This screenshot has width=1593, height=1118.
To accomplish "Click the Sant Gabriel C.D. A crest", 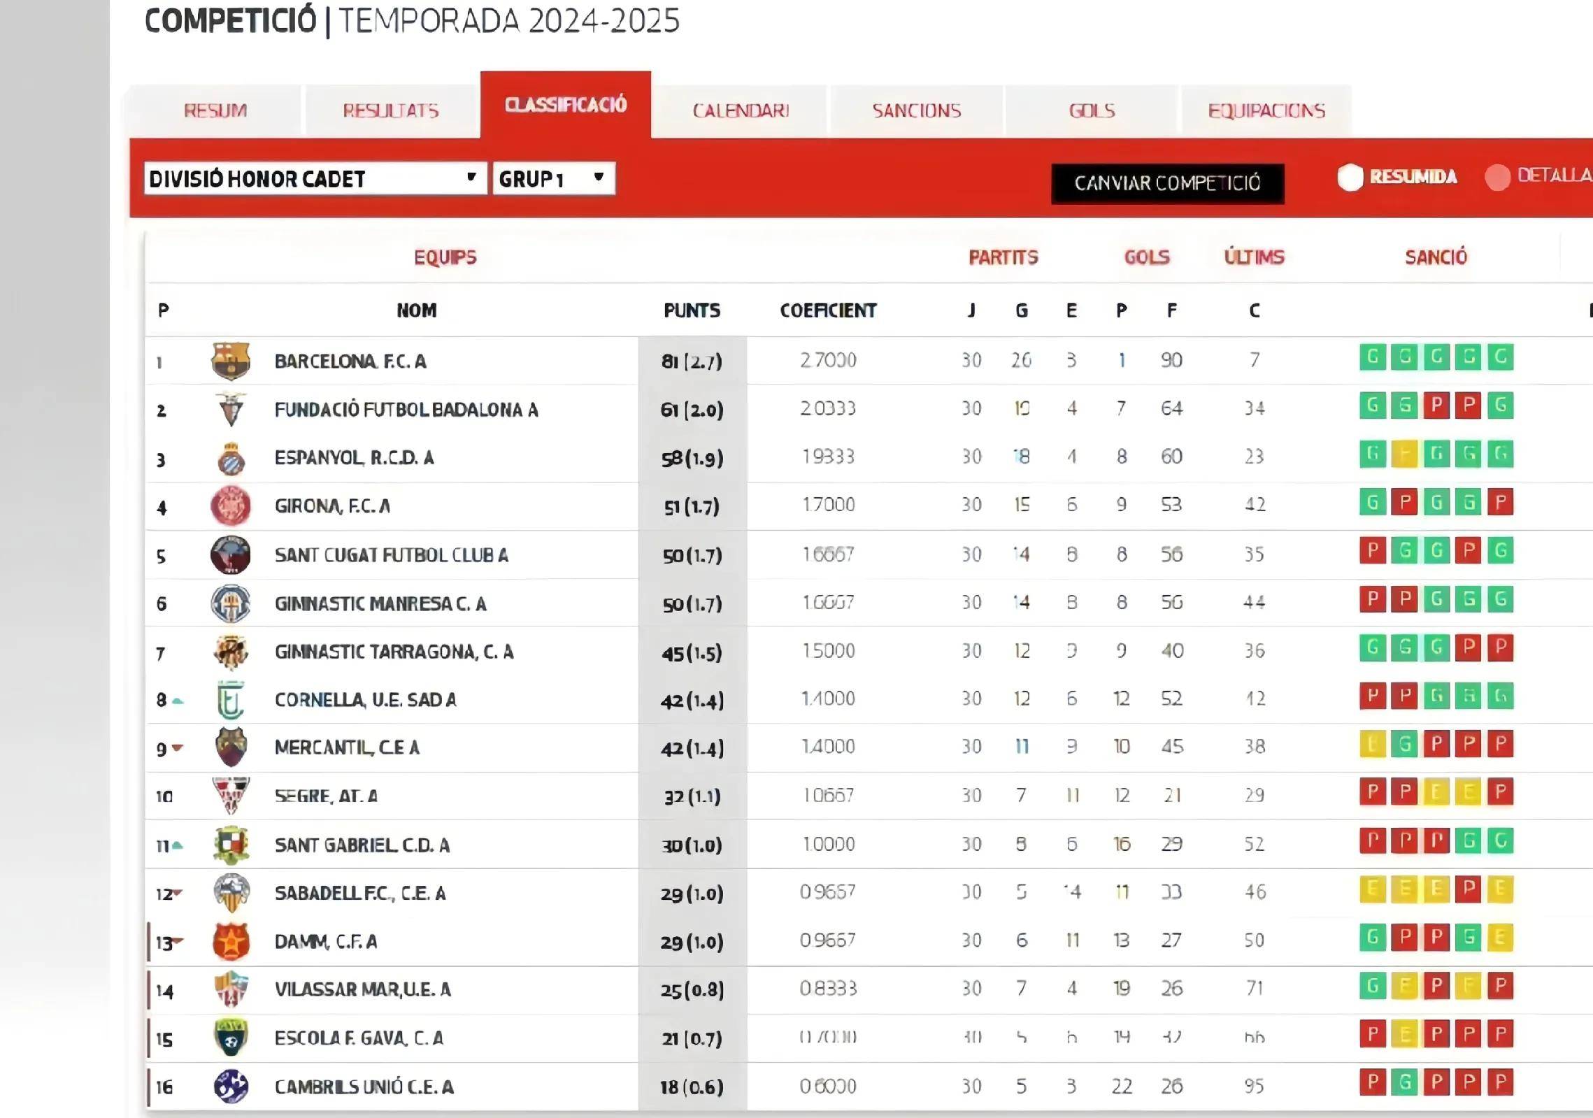I will [231, 845].
